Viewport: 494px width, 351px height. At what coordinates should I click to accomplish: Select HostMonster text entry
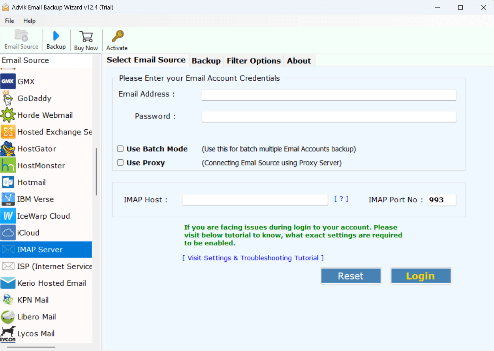[41, 165]
